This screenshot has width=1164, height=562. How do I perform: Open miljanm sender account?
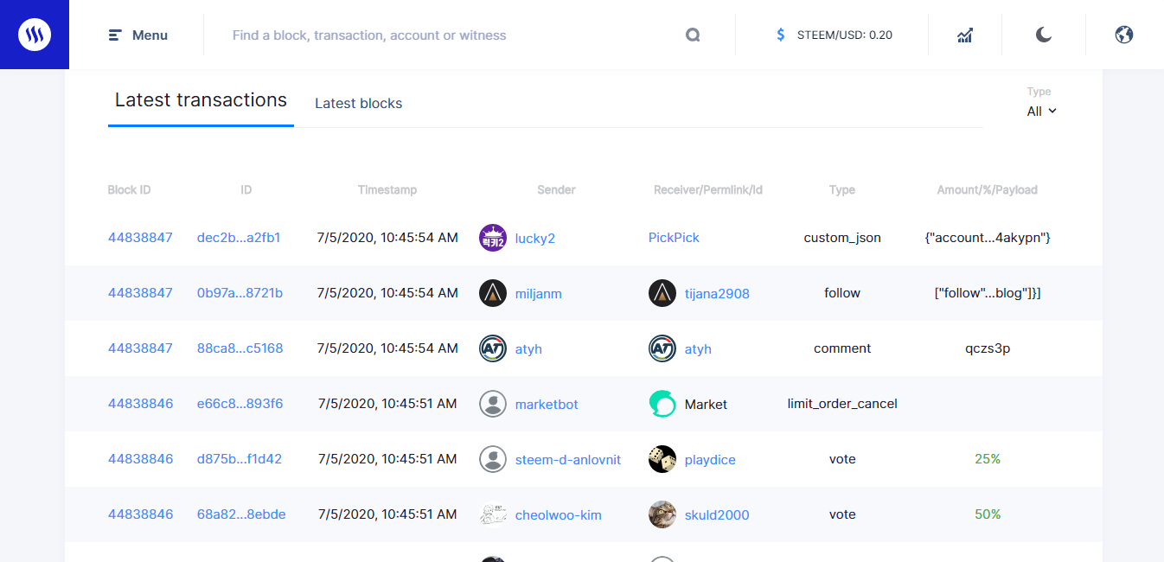pyautogui.click(x=539, y=294)
